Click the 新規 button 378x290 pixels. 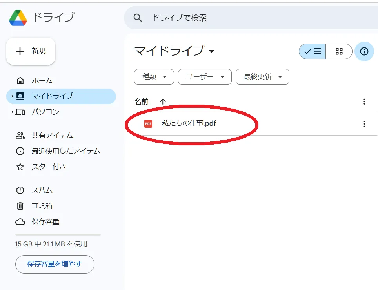(x=31, y=51)
